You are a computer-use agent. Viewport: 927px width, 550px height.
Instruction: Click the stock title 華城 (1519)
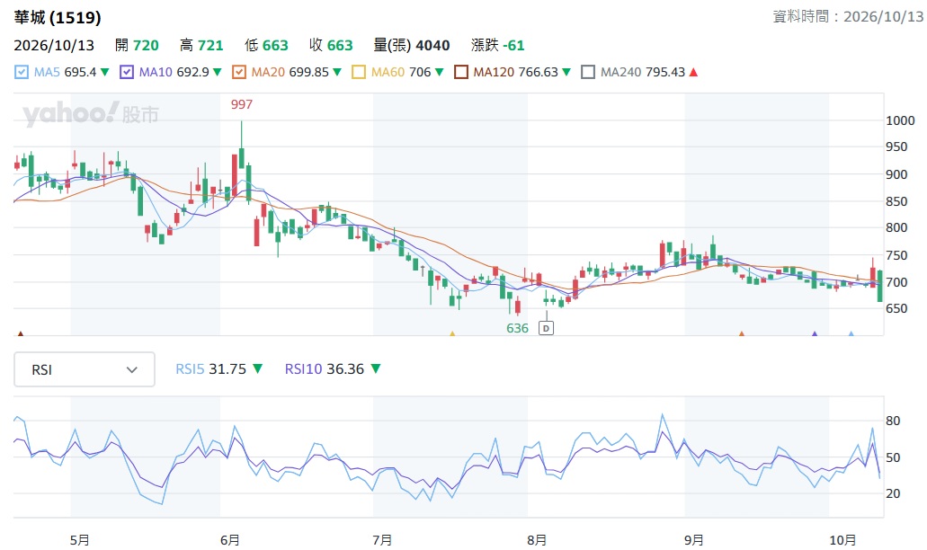click(58, 18)
